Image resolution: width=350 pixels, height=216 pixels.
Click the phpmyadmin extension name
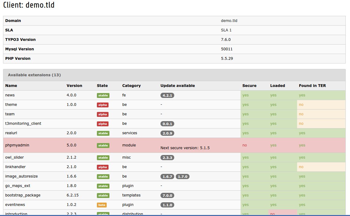[x=17, y=145]
